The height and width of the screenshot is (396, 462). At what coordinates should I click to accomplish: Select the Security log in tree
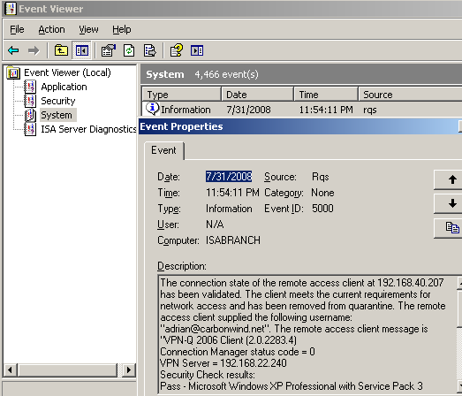point(58,101)
